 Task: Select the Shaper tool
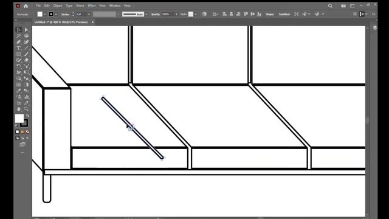click(19, 60)
